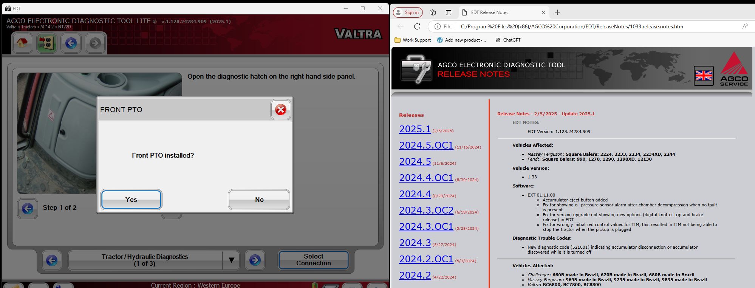Open the browser tab actions menu icon
Image resolution: width=755 pixels, height=288 pixels.
pos(449,12)
